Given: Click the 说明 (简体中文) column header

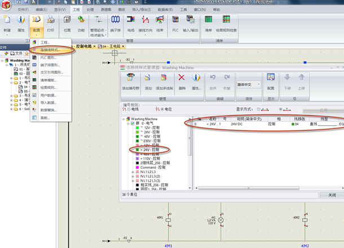Looking at the screenshot, I should 249,119.
